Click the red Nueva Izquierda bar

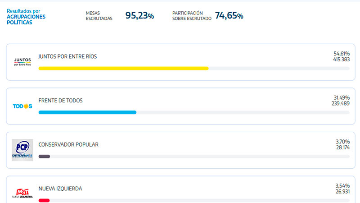[44, 200]
